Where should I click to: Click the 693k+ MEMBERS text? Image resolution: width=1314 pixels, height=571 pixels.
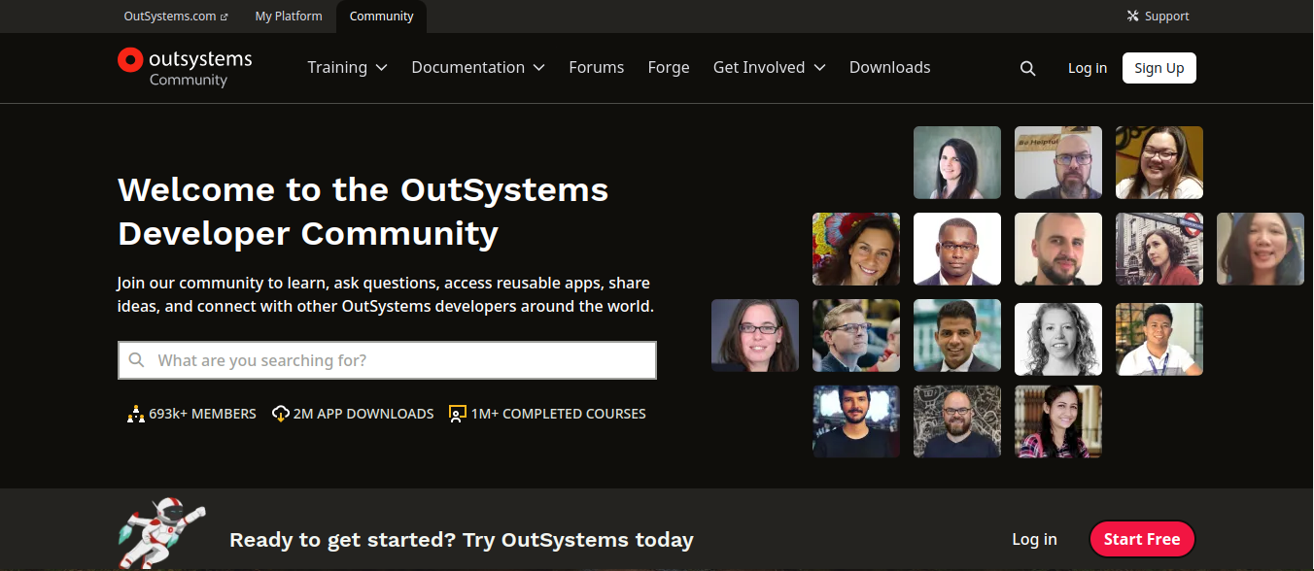click(202, 414)
